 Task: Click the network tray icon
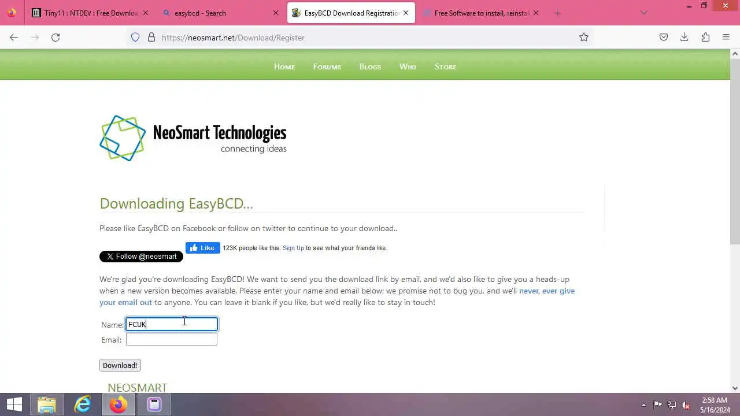pos(672,405)
